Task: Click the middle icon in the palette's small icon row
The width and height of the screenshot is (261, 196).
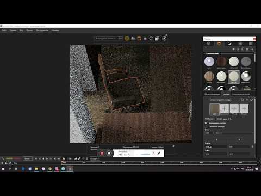Action: (x=243, y=49)
